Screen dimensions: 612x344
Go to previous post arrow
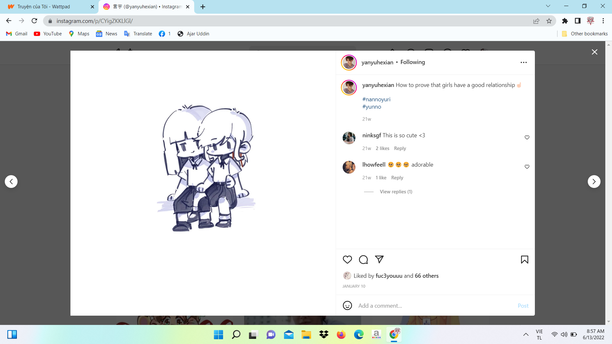coord(11,182)
